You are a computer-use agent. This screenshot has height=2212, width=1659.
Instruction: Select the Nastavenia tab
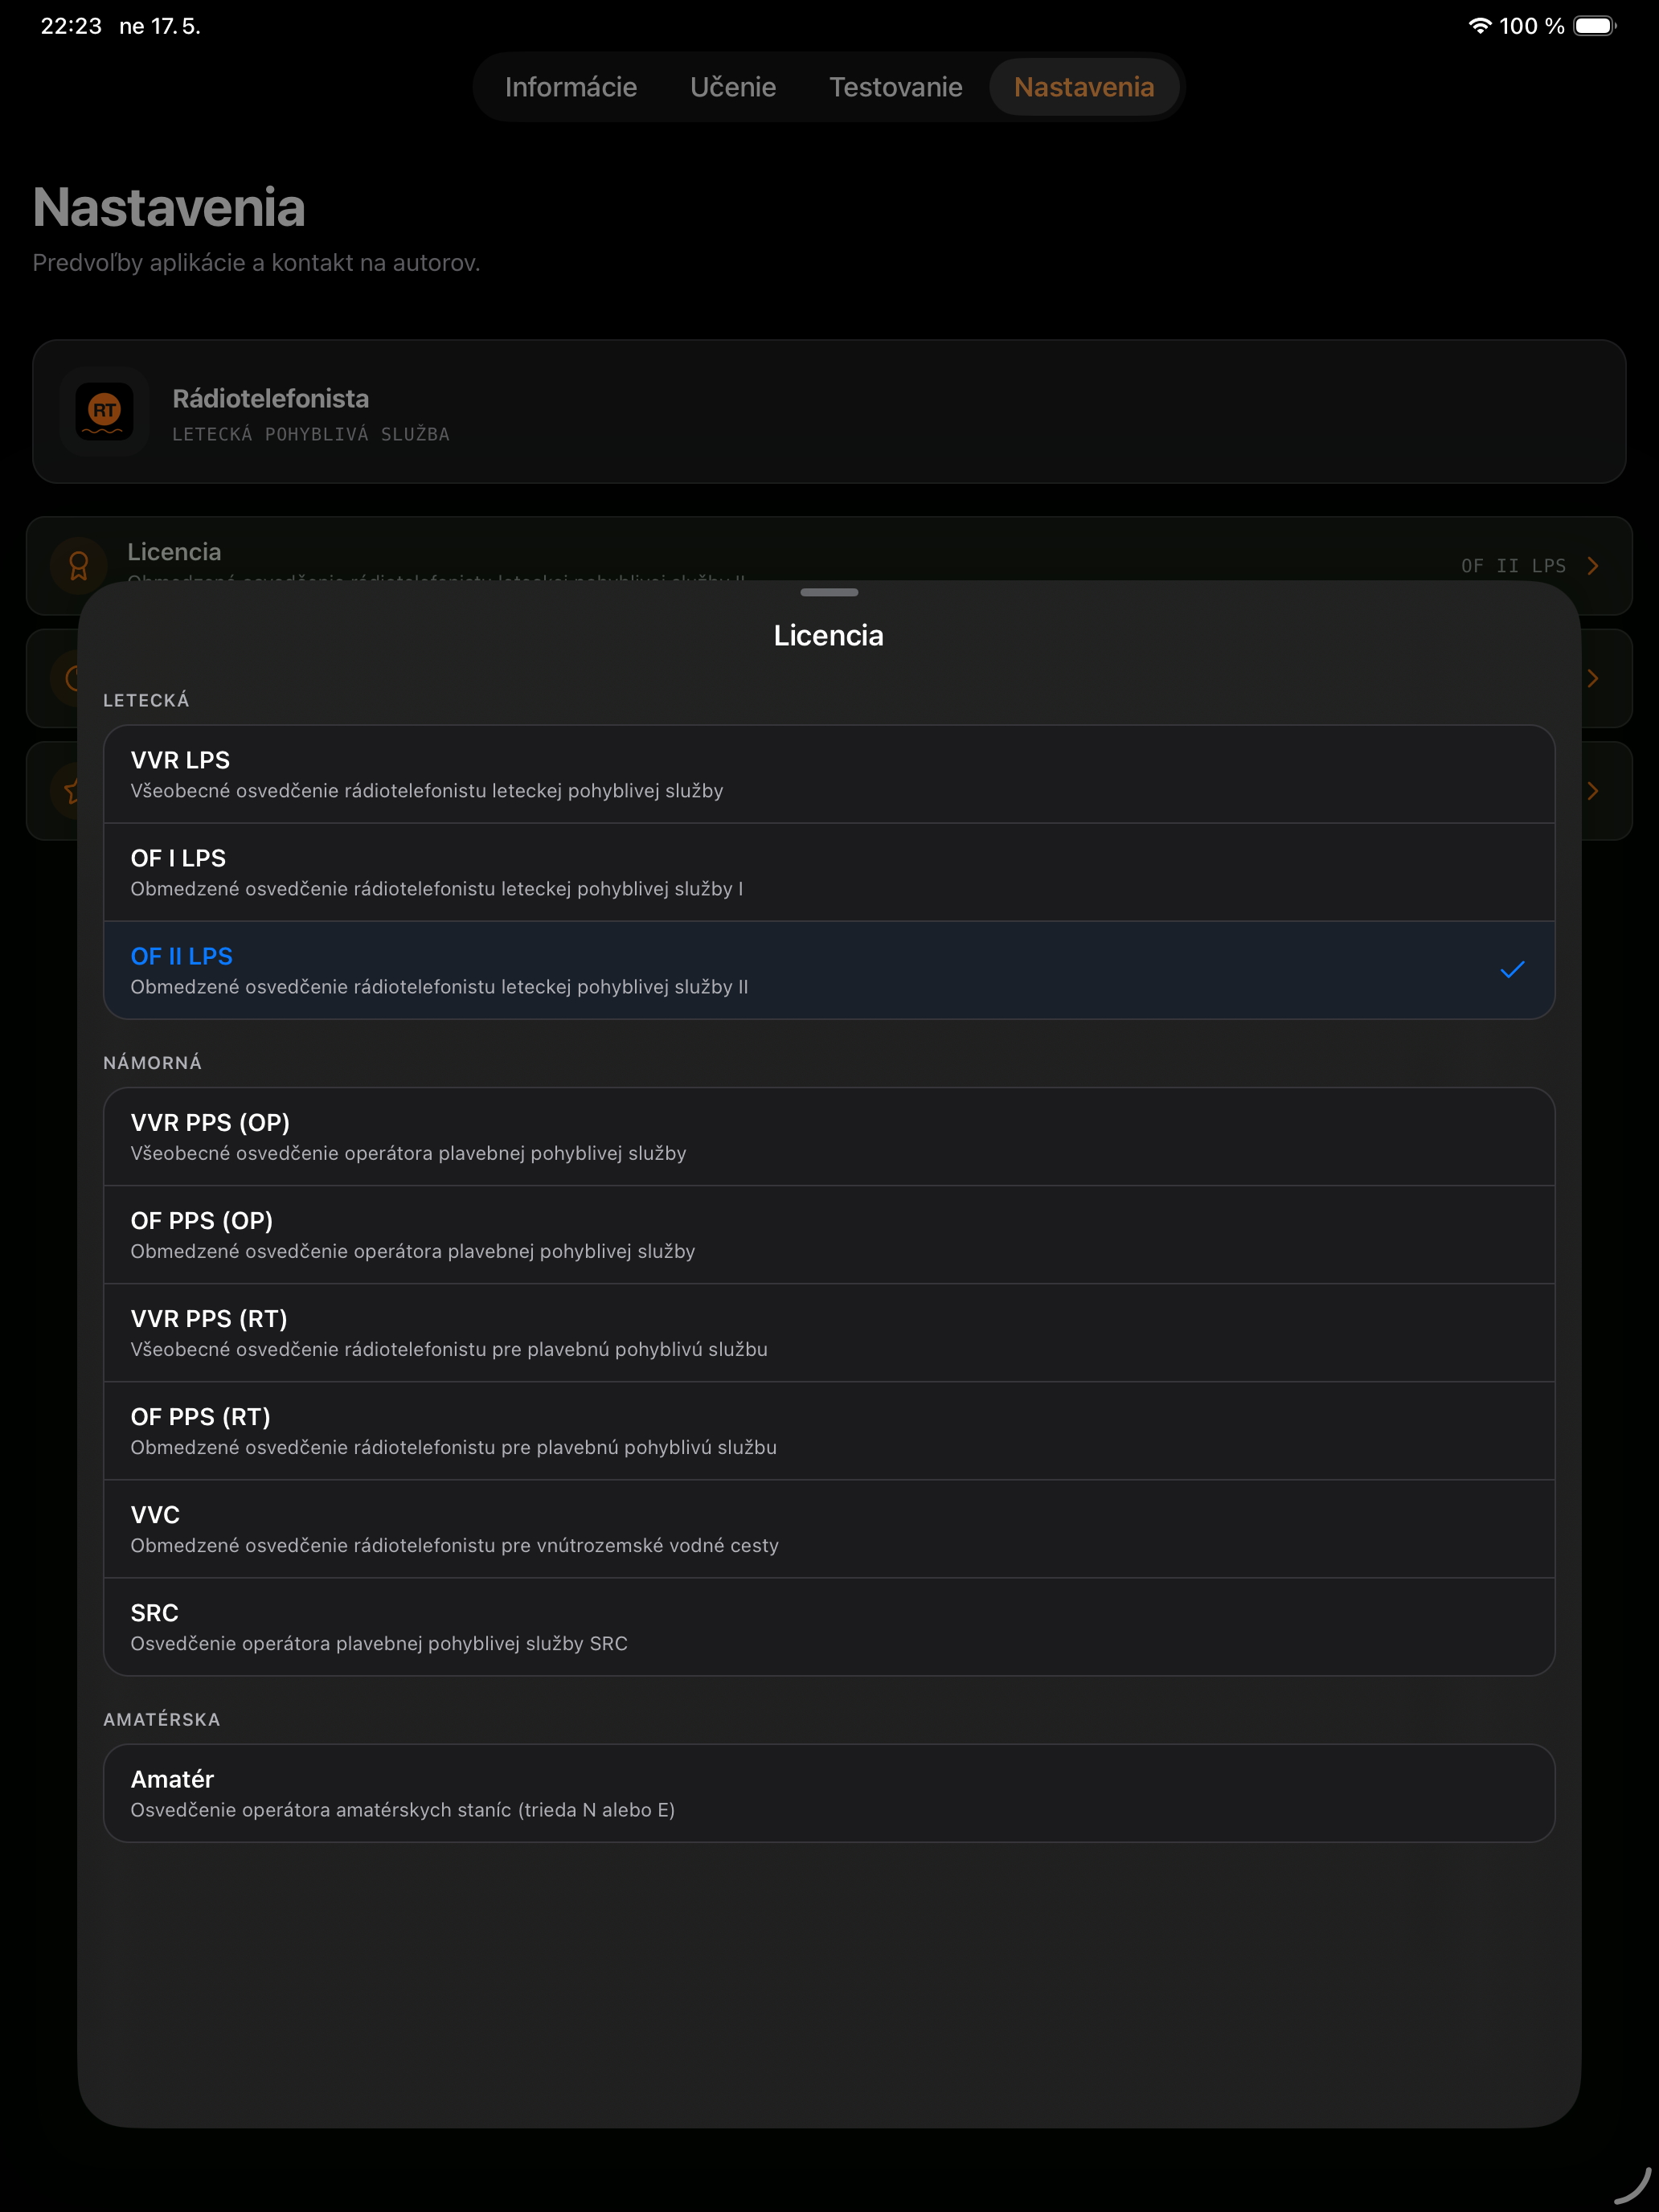tap(1084, 87)
